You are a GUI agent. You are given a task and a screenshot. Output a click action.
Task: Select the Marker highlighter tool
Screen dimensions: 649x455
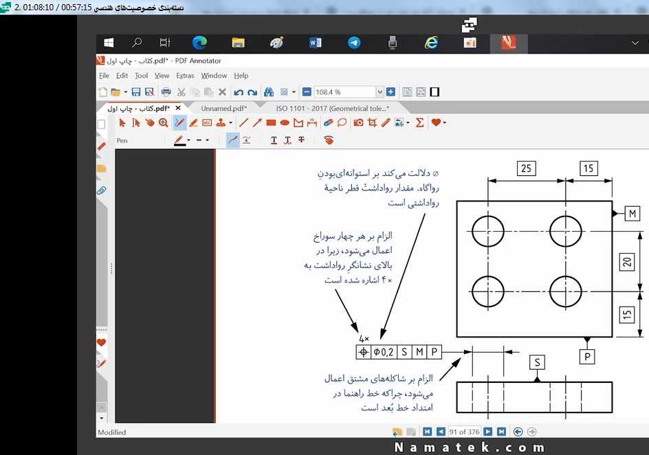click(x=193, y=122)
